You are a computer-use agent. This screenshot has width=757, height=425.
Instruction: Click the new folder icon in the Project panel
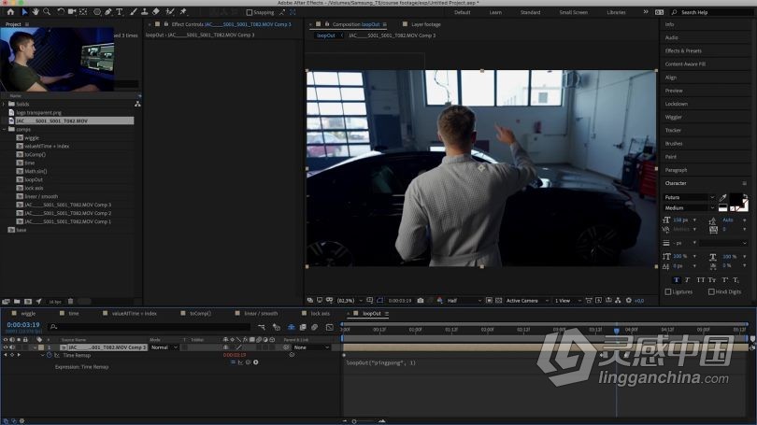[x=17, y=302]
